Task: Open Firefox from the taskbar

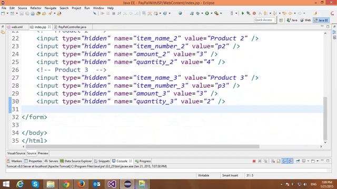Action: pyautogui.click(x=81, y=184)
